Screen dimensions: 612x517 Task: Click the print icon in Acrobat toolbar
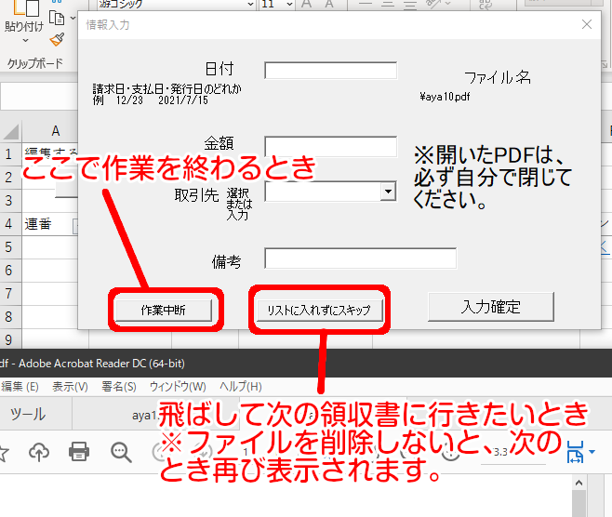point(79,452)
